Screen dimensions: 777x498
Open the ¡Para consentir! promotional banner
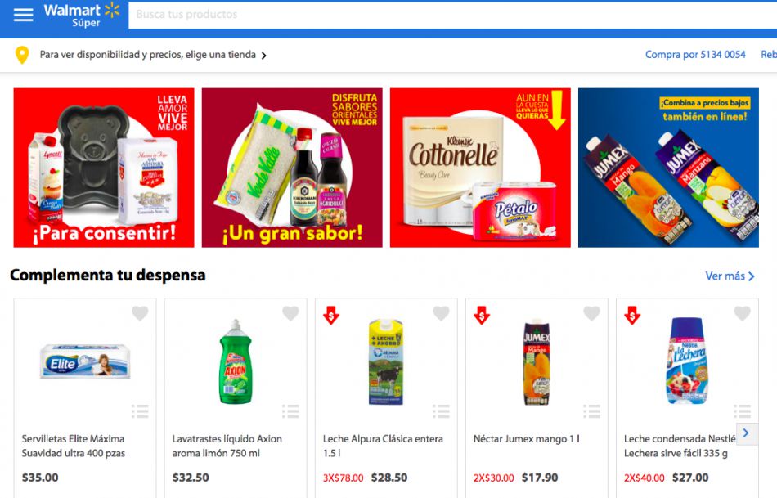[x=104, y=168]
